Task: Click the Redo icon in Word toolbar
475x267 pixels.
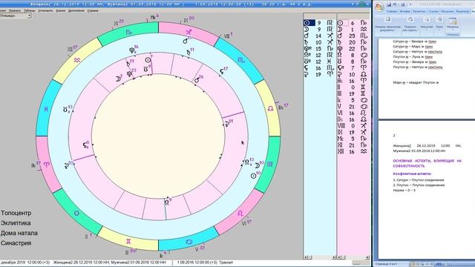Action: (x=403, y=4)
